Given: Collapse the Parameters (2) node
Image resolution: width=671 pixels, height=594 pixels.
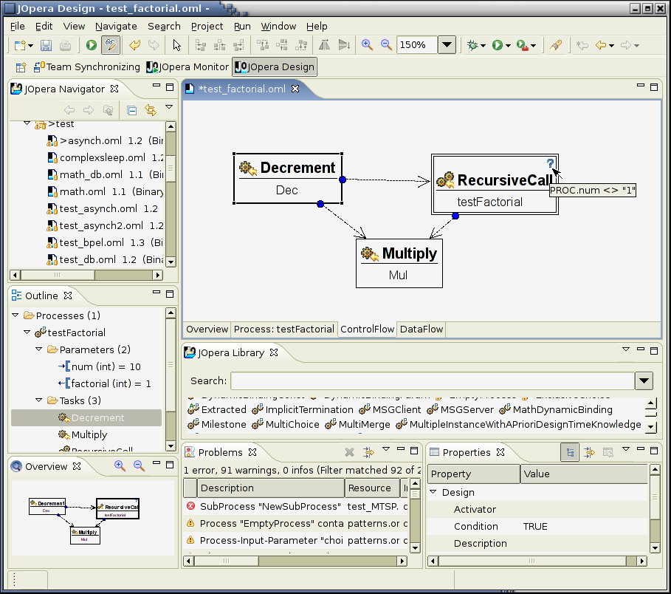Looking at the screenshot, I should [38, 349].
